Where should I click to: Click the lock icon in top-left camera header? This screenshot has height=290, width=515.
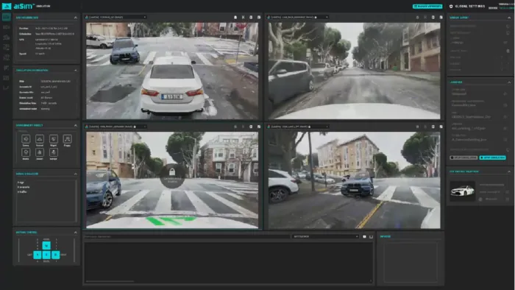(x=235, y=17)
